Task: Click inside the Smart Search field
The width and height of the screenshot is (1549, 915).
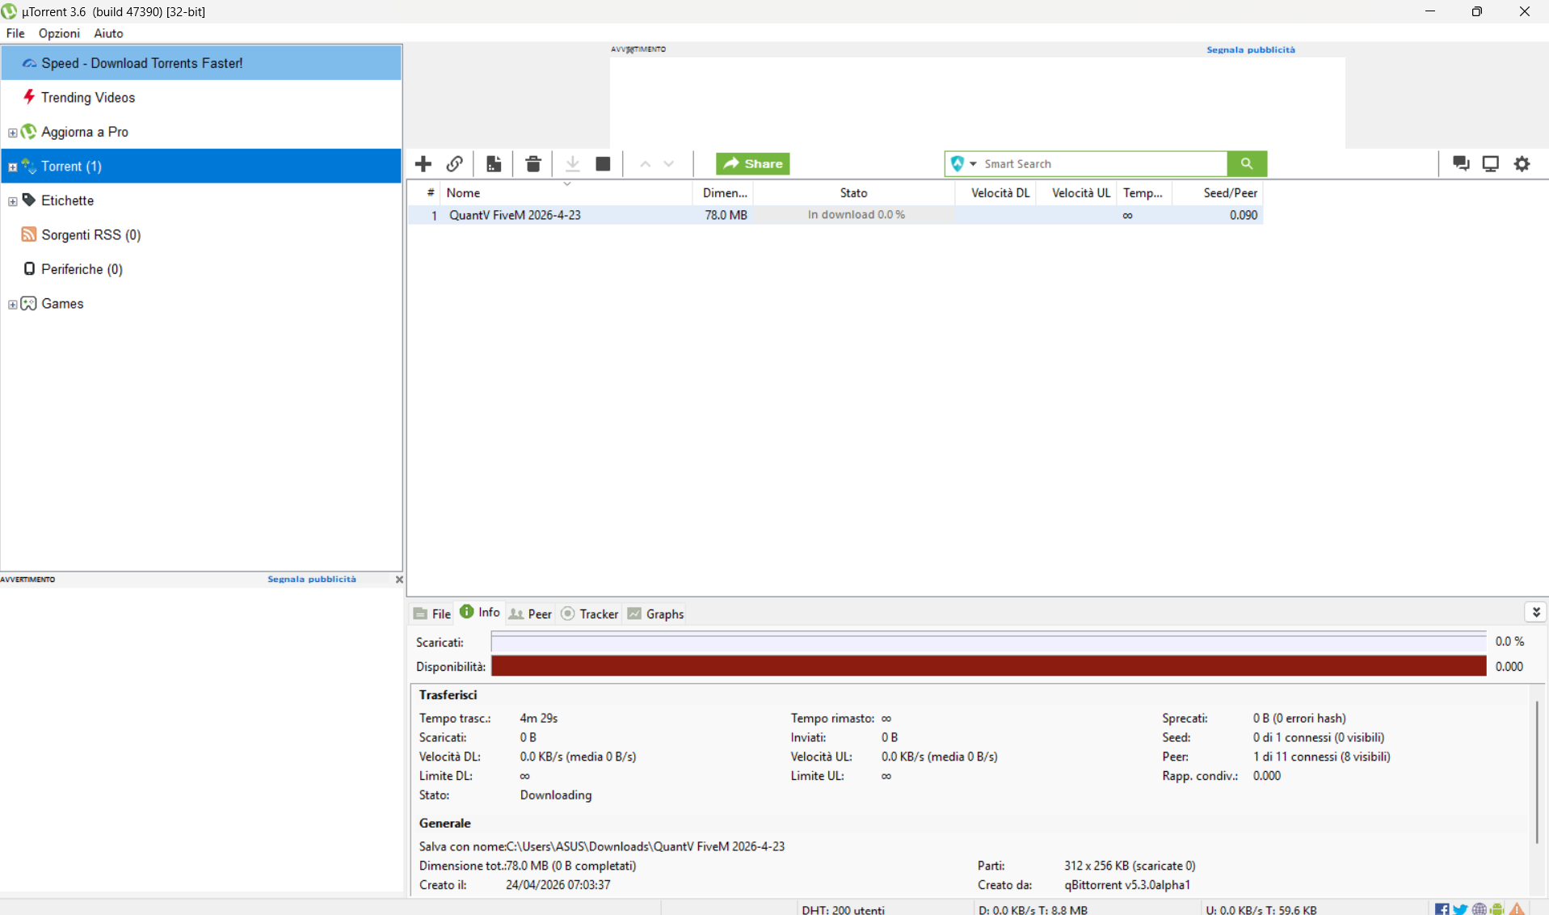Action: pyautogui.click(x=1103, y=164)
